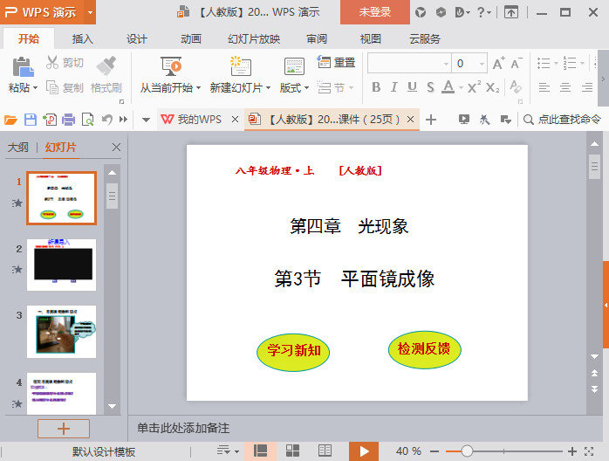Screen dimensions: 609x461
Task: Toggle Underline text formatting
Action: click(x=411, y=87)
